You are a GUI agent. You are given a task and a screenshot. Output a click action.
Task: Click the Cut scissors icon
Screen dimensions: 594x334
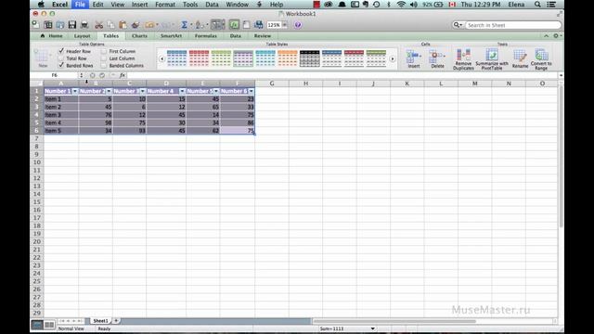(x=99, y=25)
